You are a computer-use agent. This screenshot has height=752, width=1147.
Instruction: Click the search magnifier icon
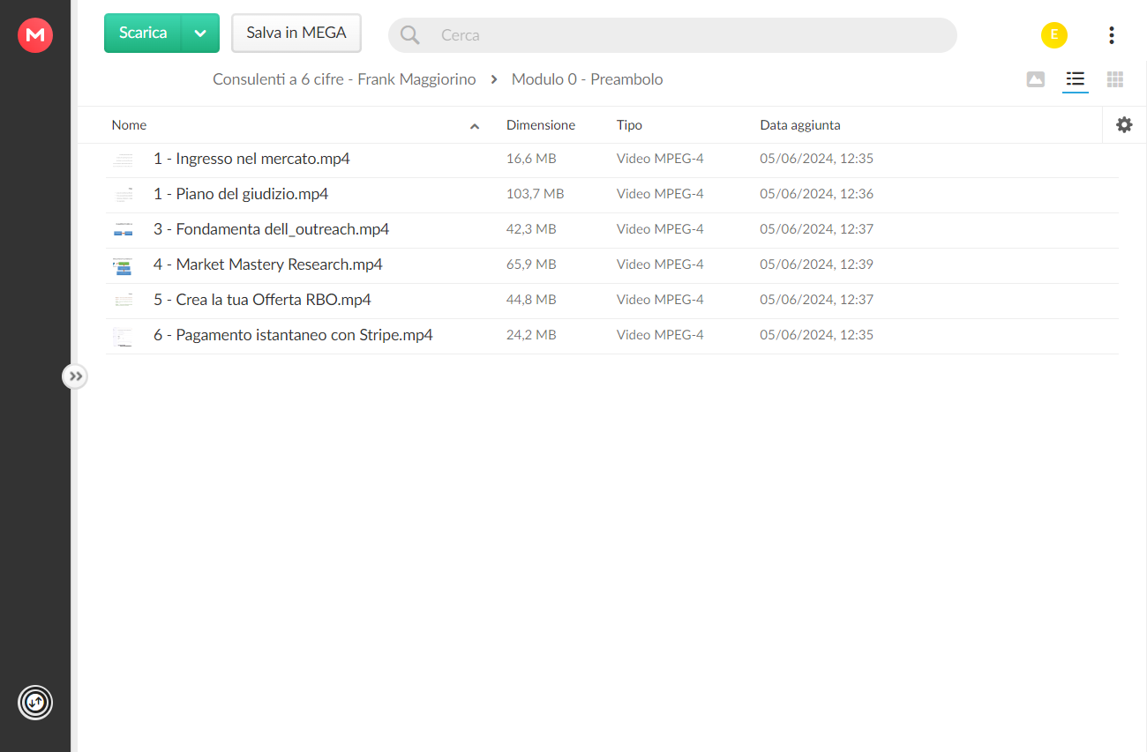pos(410,35)
